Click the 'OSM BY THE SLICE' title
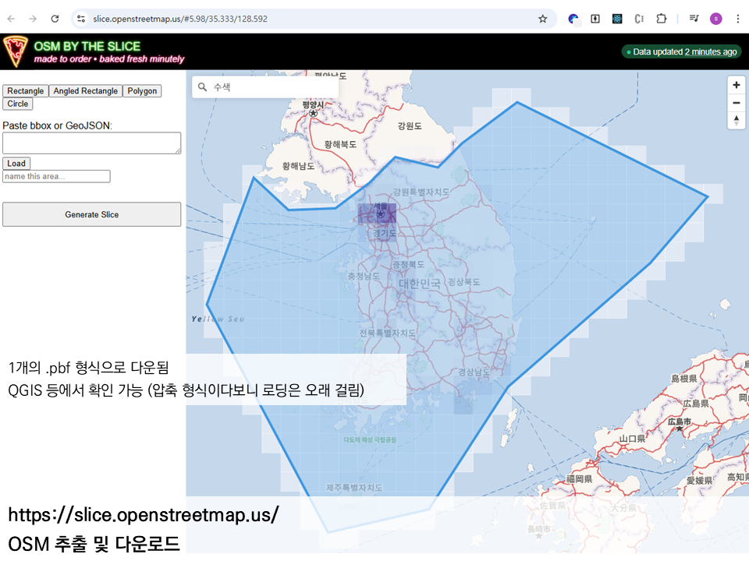Viewport: 749px width, 561px height. pos(87,46)
